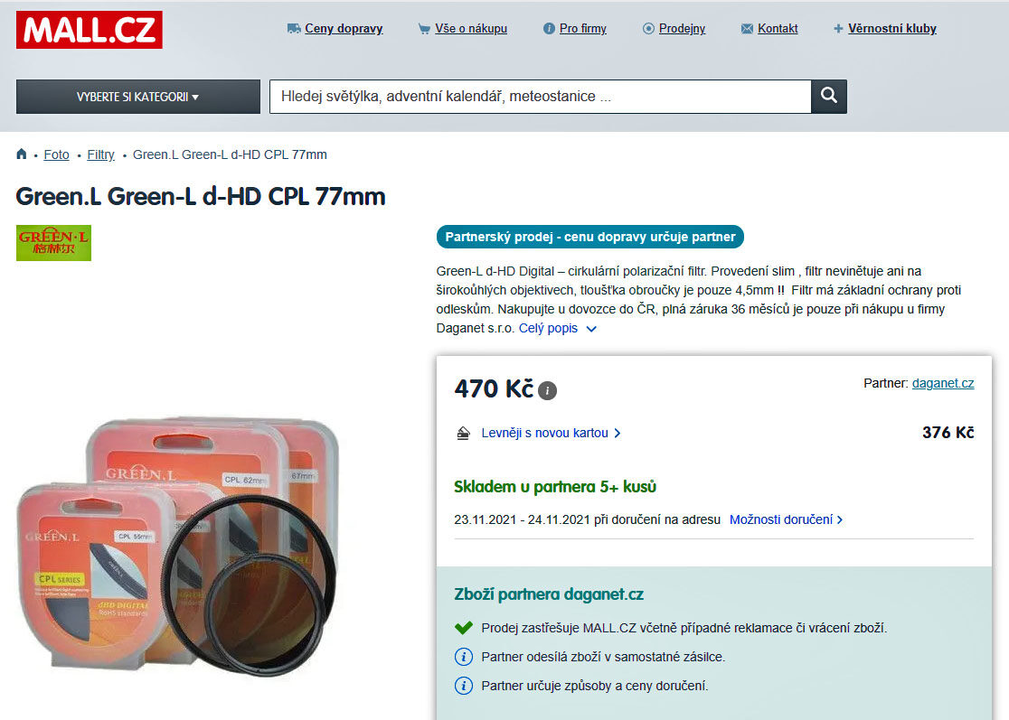
Task: Follow the daganet.cz partner link
Action: (943, 383)
